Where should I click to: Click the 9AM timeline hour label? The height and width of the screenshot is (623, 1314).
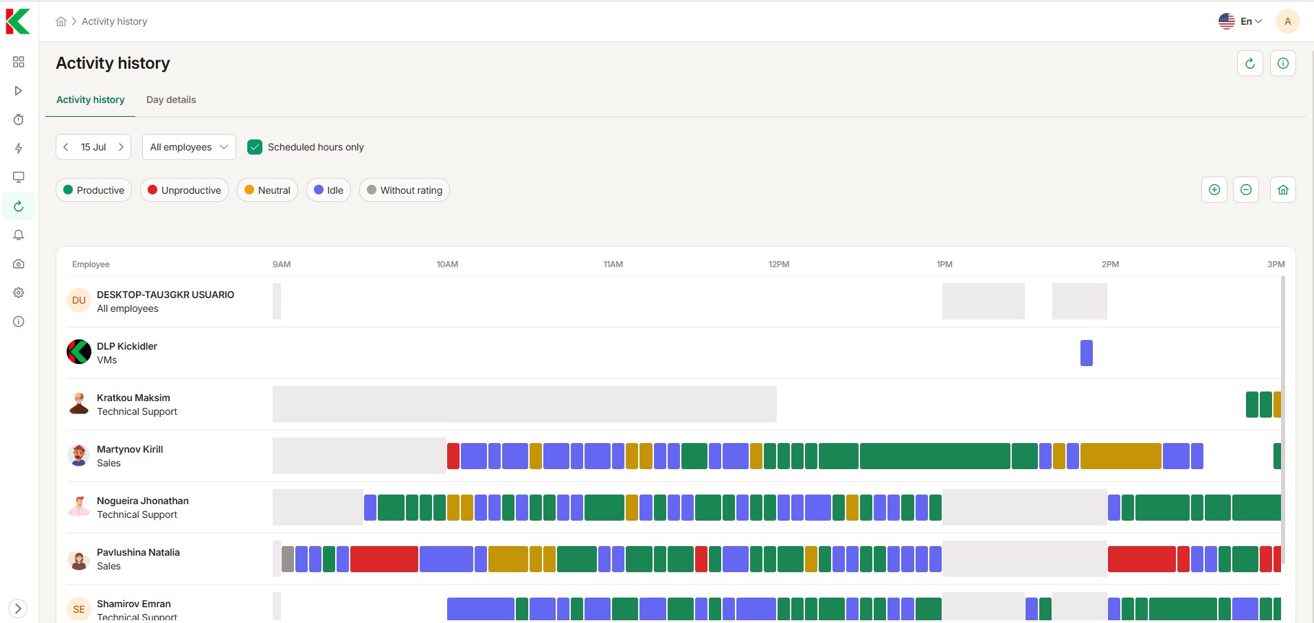click(x=282, y=264)
